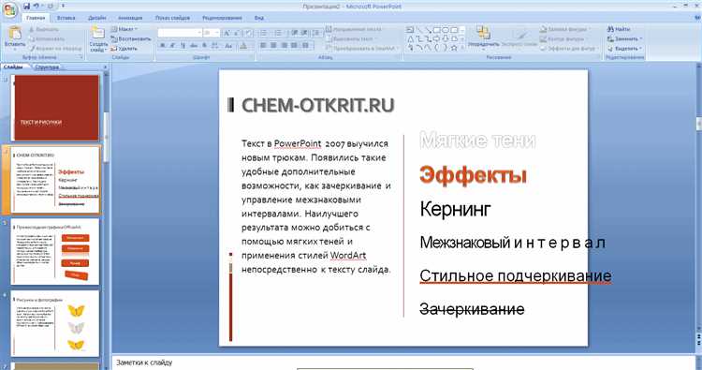The height and width of the screenshot is (370, 702).
Task: Undo the last action in quick access toolbar
Action: [x=37, y=7]
